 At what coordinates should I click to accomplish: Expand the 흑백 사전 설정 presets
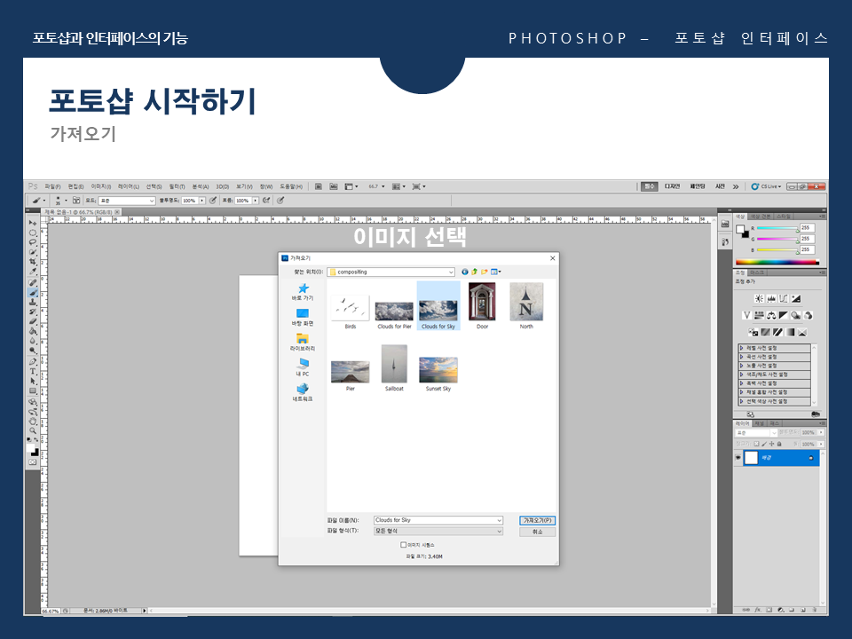point(741,383)
